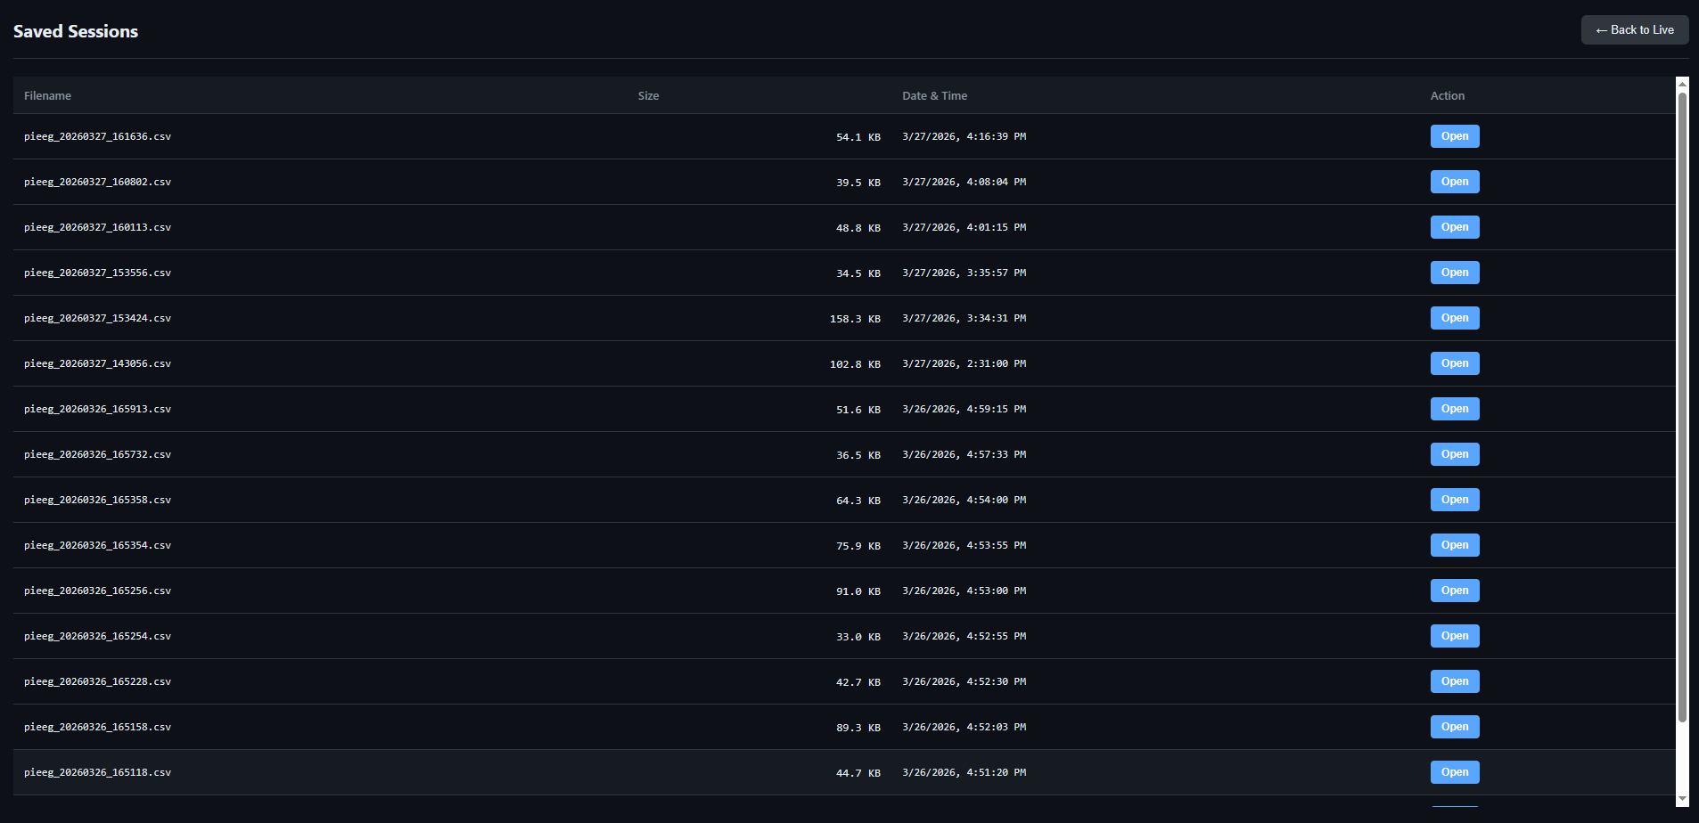Click the scrollbar down arrow

(1682, 799)
